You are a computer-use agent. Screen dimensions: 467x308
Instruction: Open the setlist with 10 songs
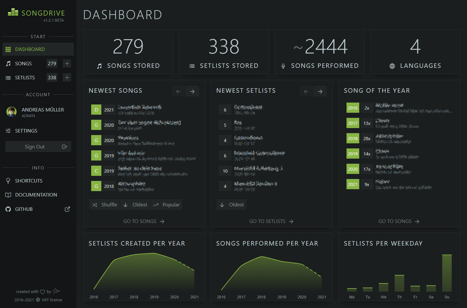pos(271,171)
